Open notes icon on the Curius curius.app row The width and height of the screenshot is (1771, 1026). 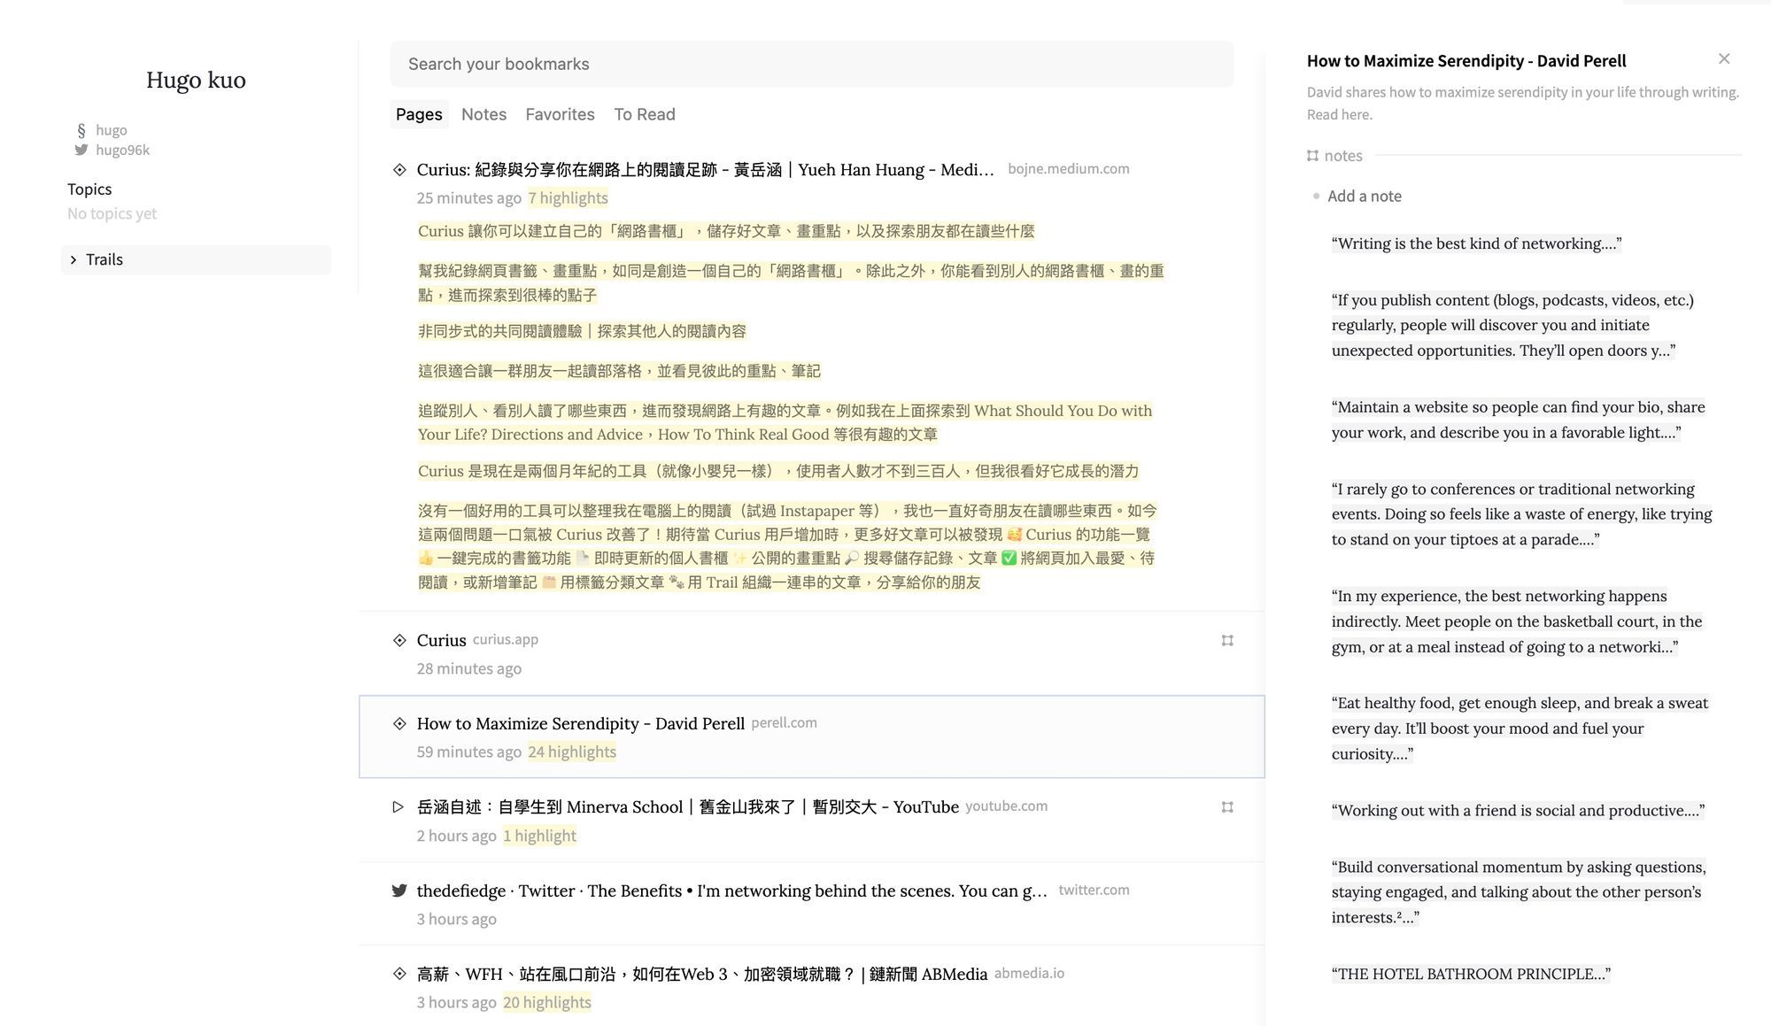coord(1227,640)
